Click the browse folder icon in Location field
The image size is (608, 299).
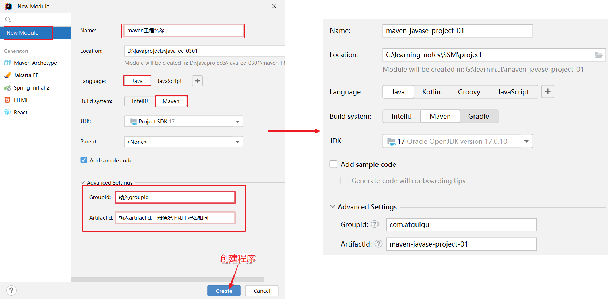pyautogui.click(x=599, y=55)
